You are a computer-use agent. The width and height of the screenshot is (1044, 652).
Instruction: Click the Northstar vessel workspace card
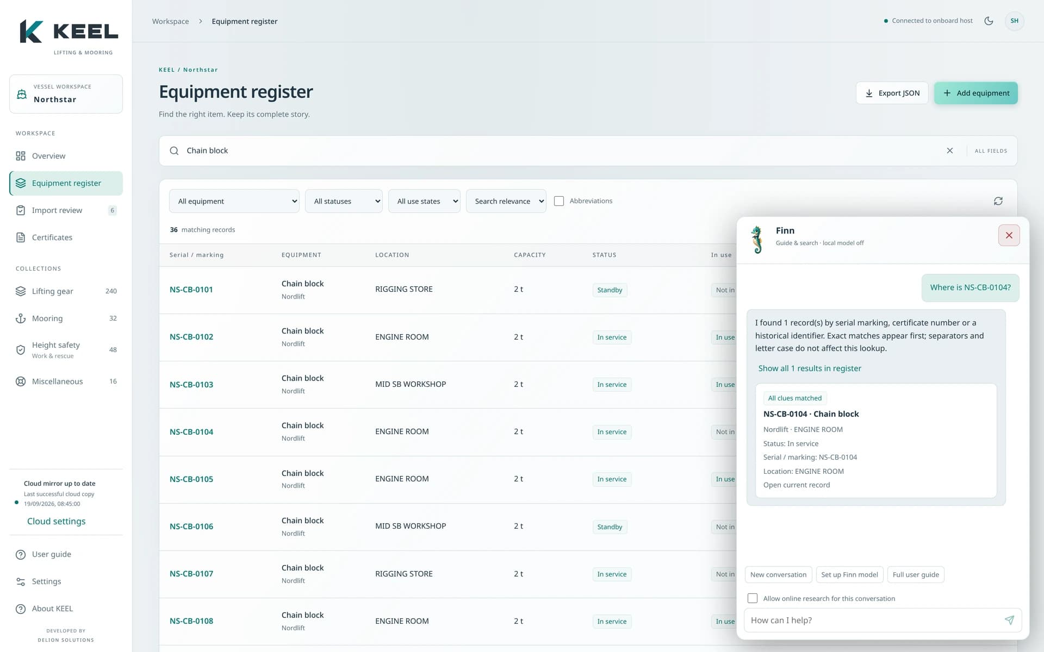tap(66, 94)
